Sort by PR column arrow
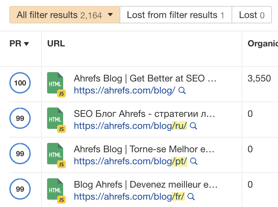 point(26,44)
